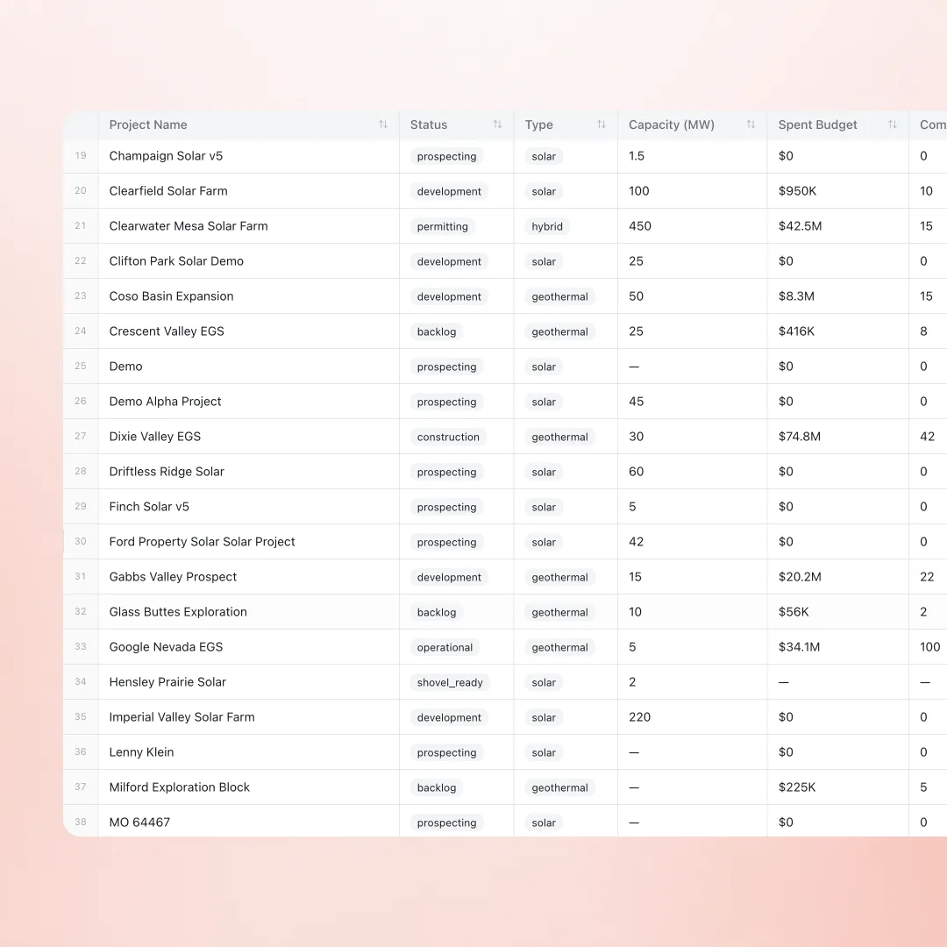Select Crescent Valley EGS project name
Image resolution: width=947 pixels, height=947 pixels.
tap(167, 331)
